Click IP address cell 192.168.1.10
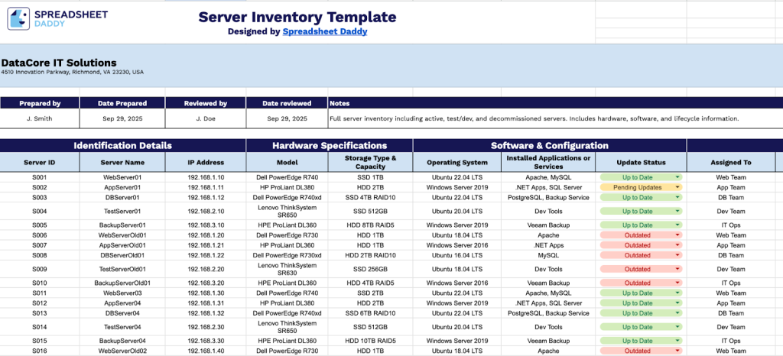 pyautogui.click(x=206, y=177)
